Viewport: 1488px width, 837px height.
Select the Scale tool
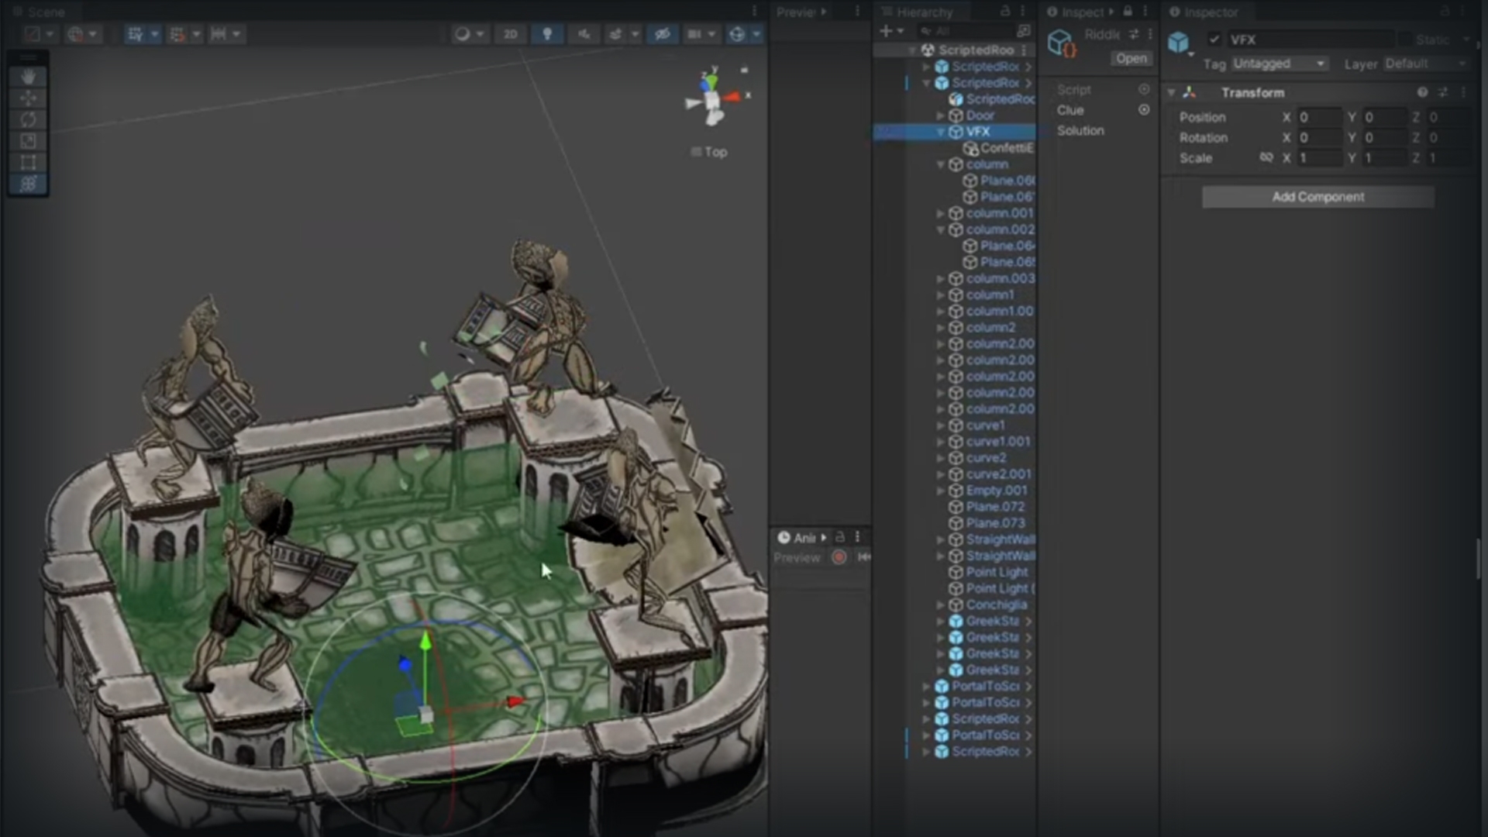(29, 140)
